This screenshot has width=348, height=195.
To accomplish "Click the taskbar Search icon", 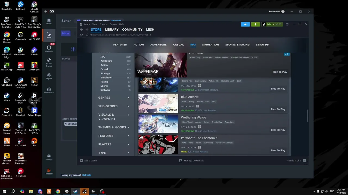I will coord(13,191).
